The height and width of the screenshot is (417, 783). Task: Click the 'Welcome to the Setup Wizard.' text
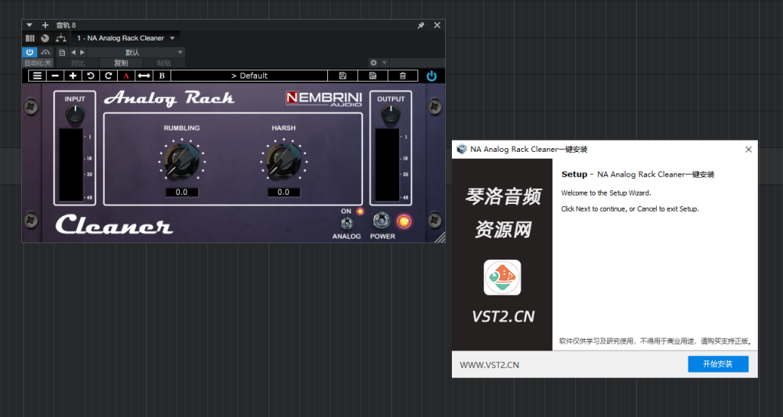tap(606, 193)
